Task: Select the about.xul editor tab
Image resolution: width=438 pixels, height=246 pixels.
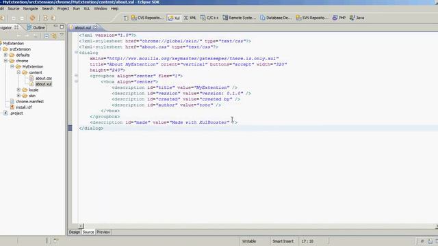Action: (83, 27)
